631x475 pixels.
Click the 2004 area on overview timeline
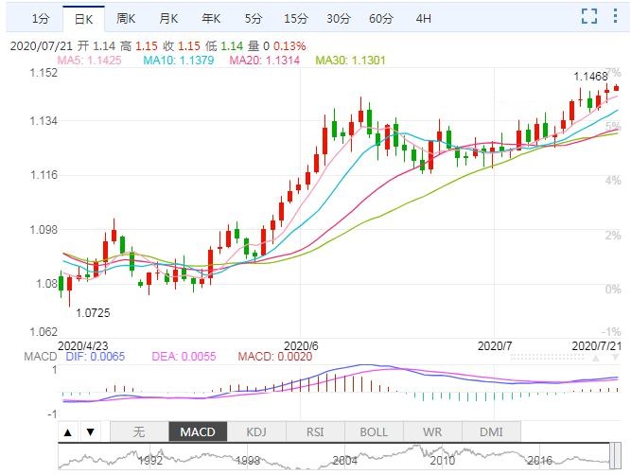click(x=346, y=460)
